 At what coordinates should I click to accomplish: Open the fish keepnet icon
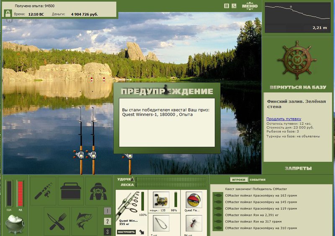pos(85,221)
